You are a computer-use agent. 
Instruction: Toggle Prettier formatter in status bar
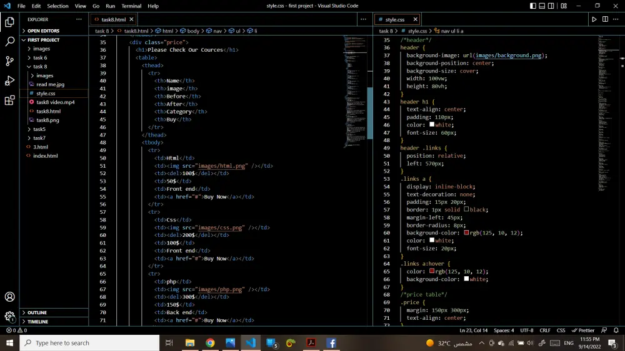pyautogui.click(x=583, y=330)
